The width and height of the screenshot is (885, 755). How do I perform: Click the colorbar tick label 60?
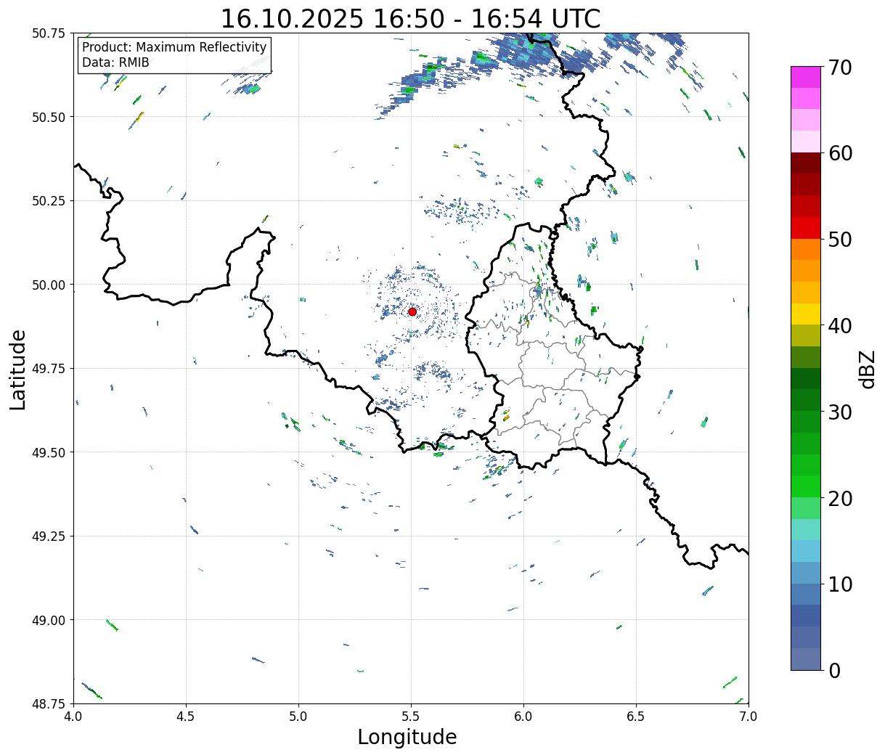[x=840, y=153]
